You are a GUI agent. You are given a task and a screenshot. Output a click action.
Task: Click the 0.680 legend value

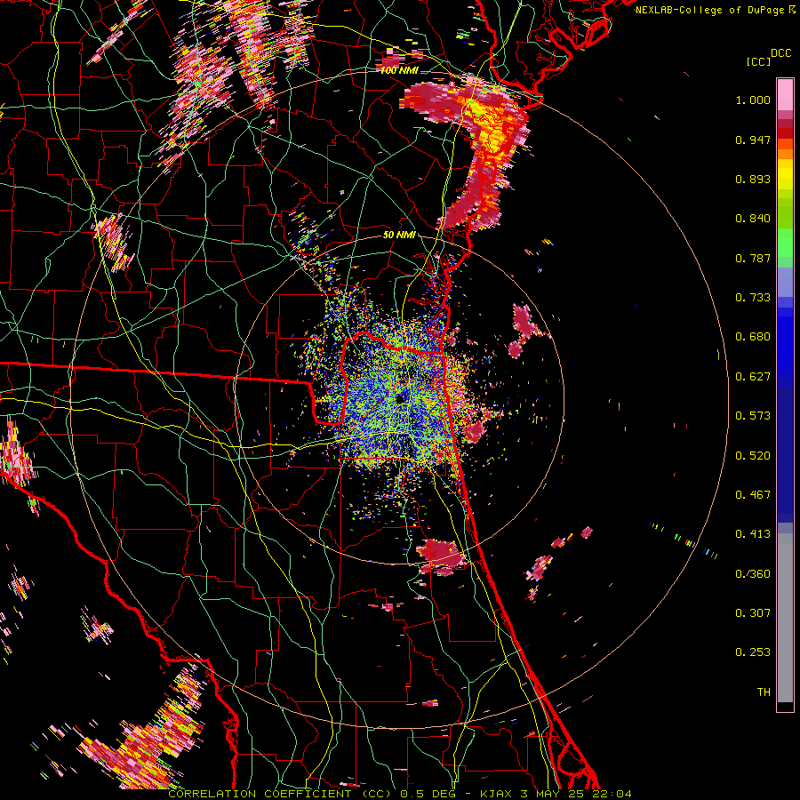pyautogui.click(x=753, y=337)
